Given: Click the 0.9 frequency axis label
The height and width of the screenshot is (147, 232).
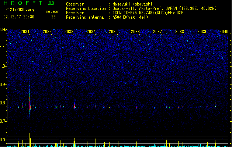Looking at the screenshot, I should point(3,85).
